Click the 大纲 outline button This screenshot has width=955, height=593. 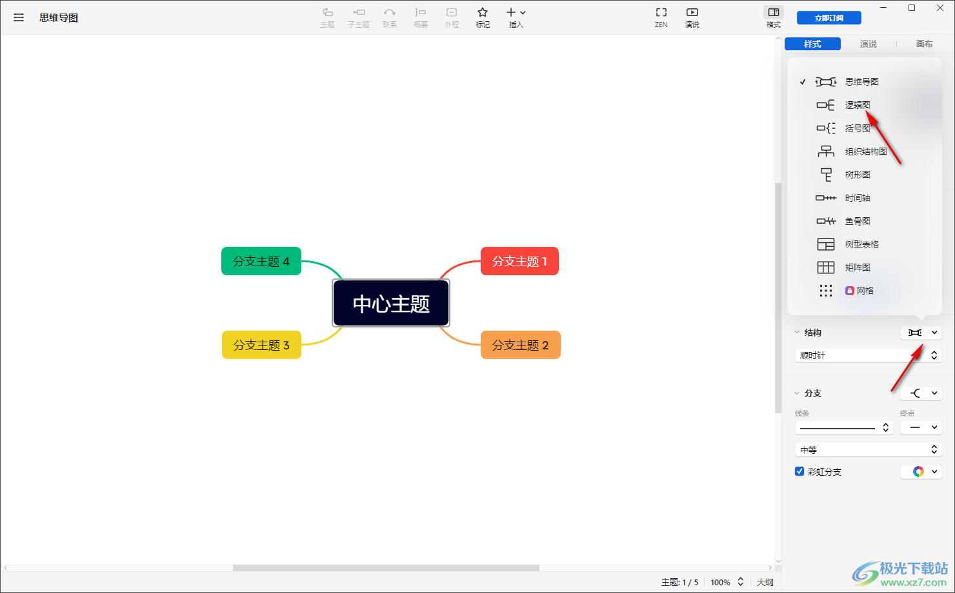[x=765, y=582]
